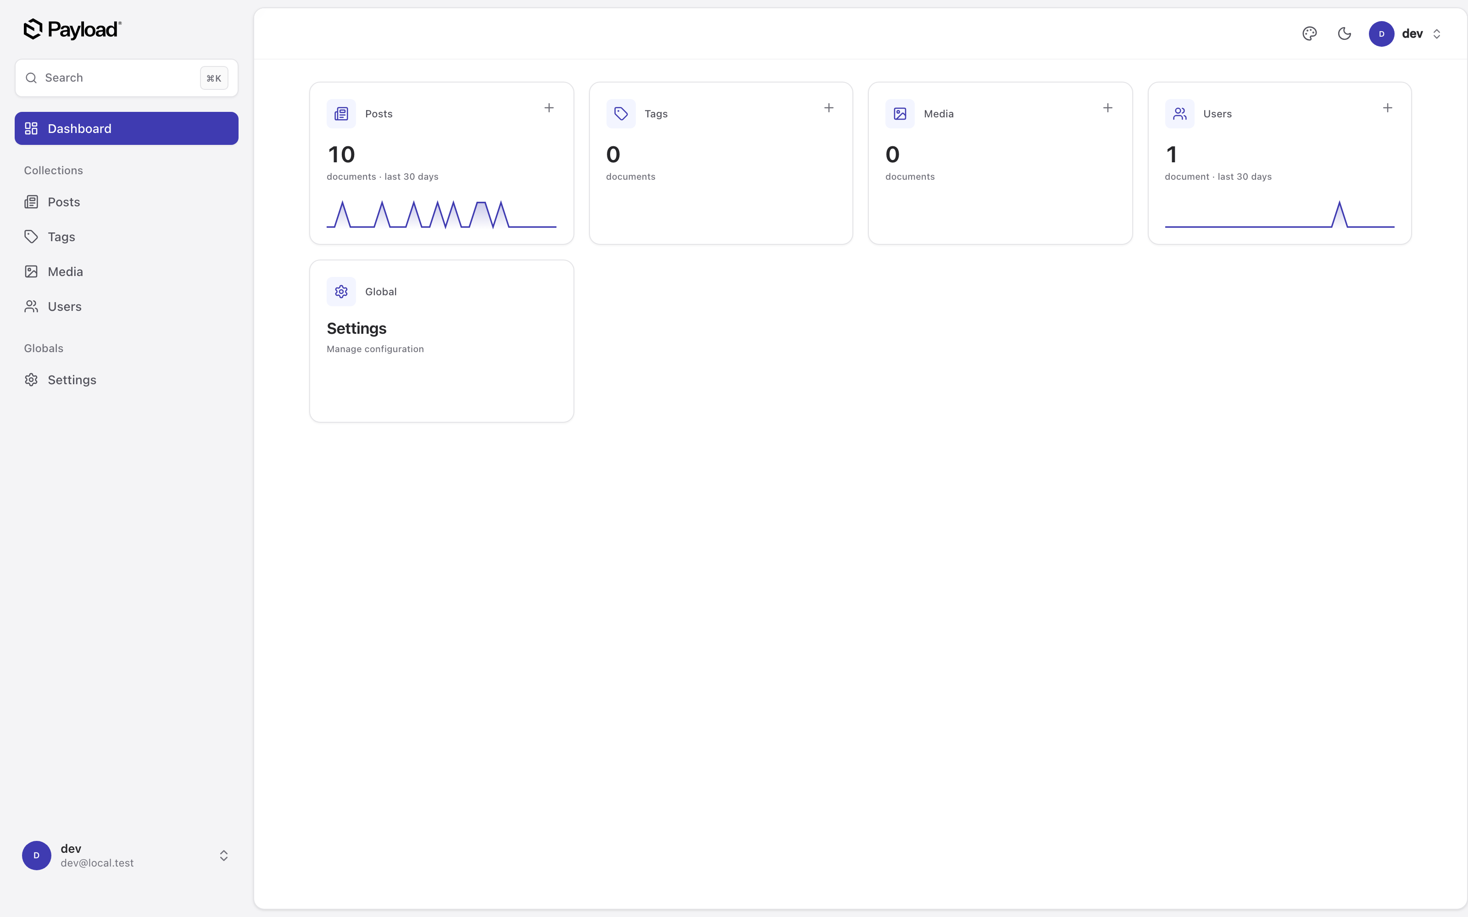
Task: Click the Users people icon in sidebar
Action: click(x=31, y=306)
